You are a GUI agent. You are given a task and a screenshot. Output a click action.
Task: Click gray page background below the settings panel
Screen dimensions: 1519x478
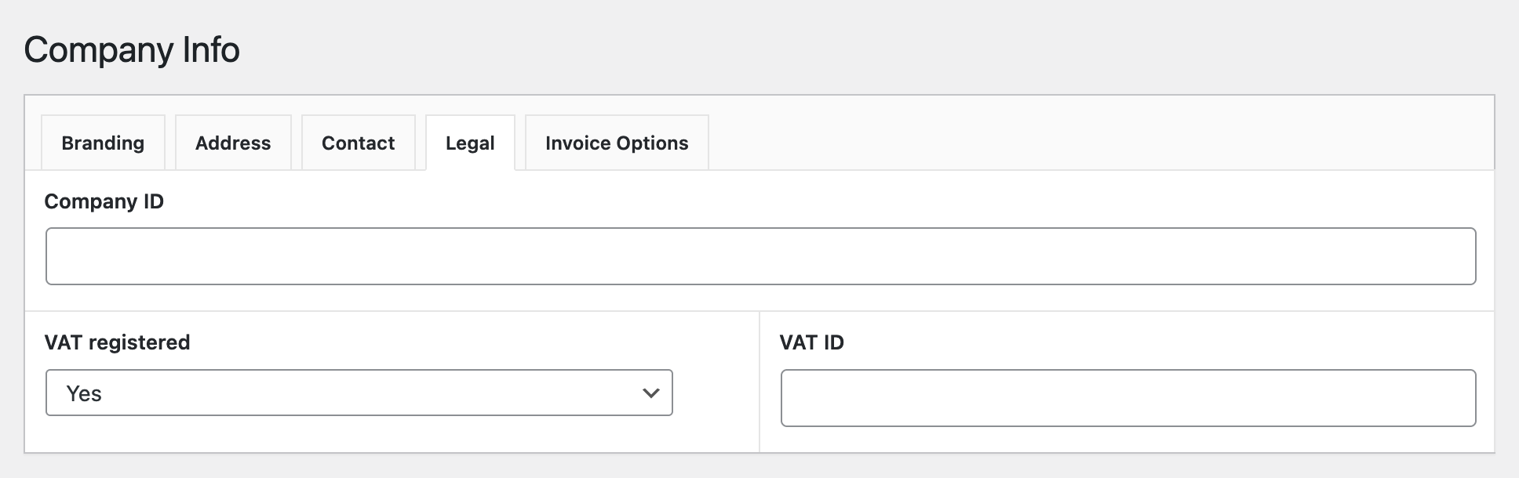759,466
